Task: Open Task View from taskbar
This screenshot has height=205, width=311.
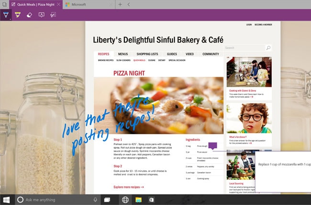Action: tap(107, 199)
